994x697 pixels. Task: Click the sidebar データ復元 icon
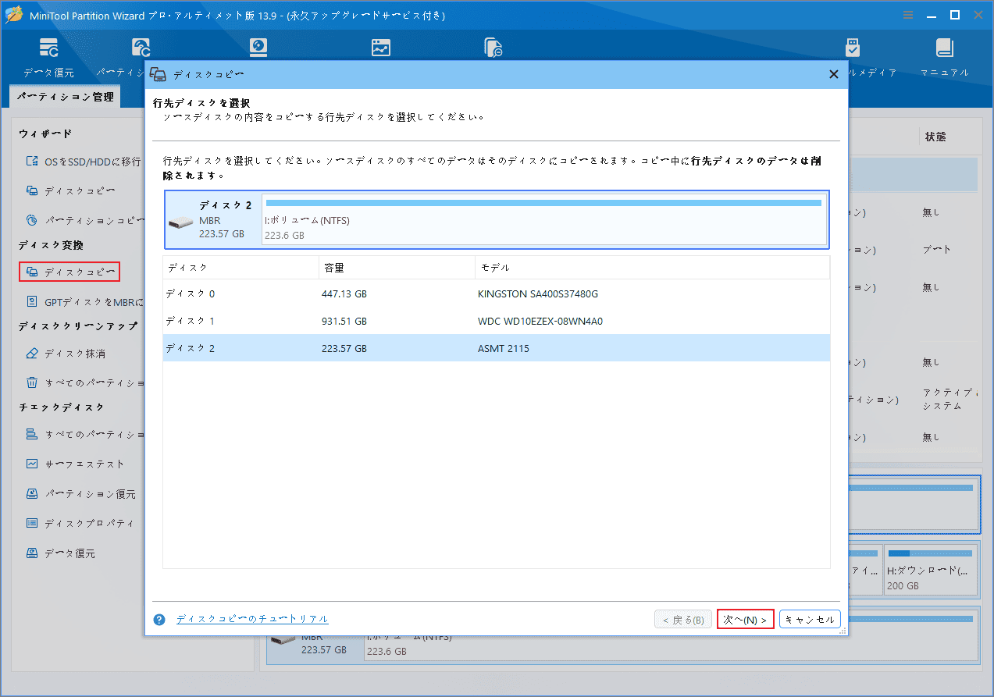coord(32,553)
